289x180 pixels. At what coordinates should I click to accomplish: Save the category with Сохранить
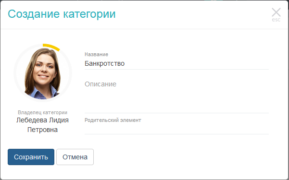pos(31,157)
